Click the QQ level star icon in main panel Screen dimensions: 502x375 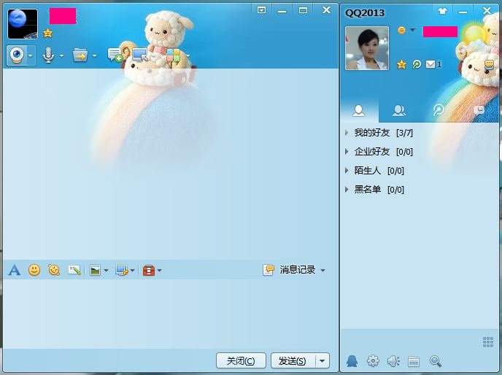401,64
